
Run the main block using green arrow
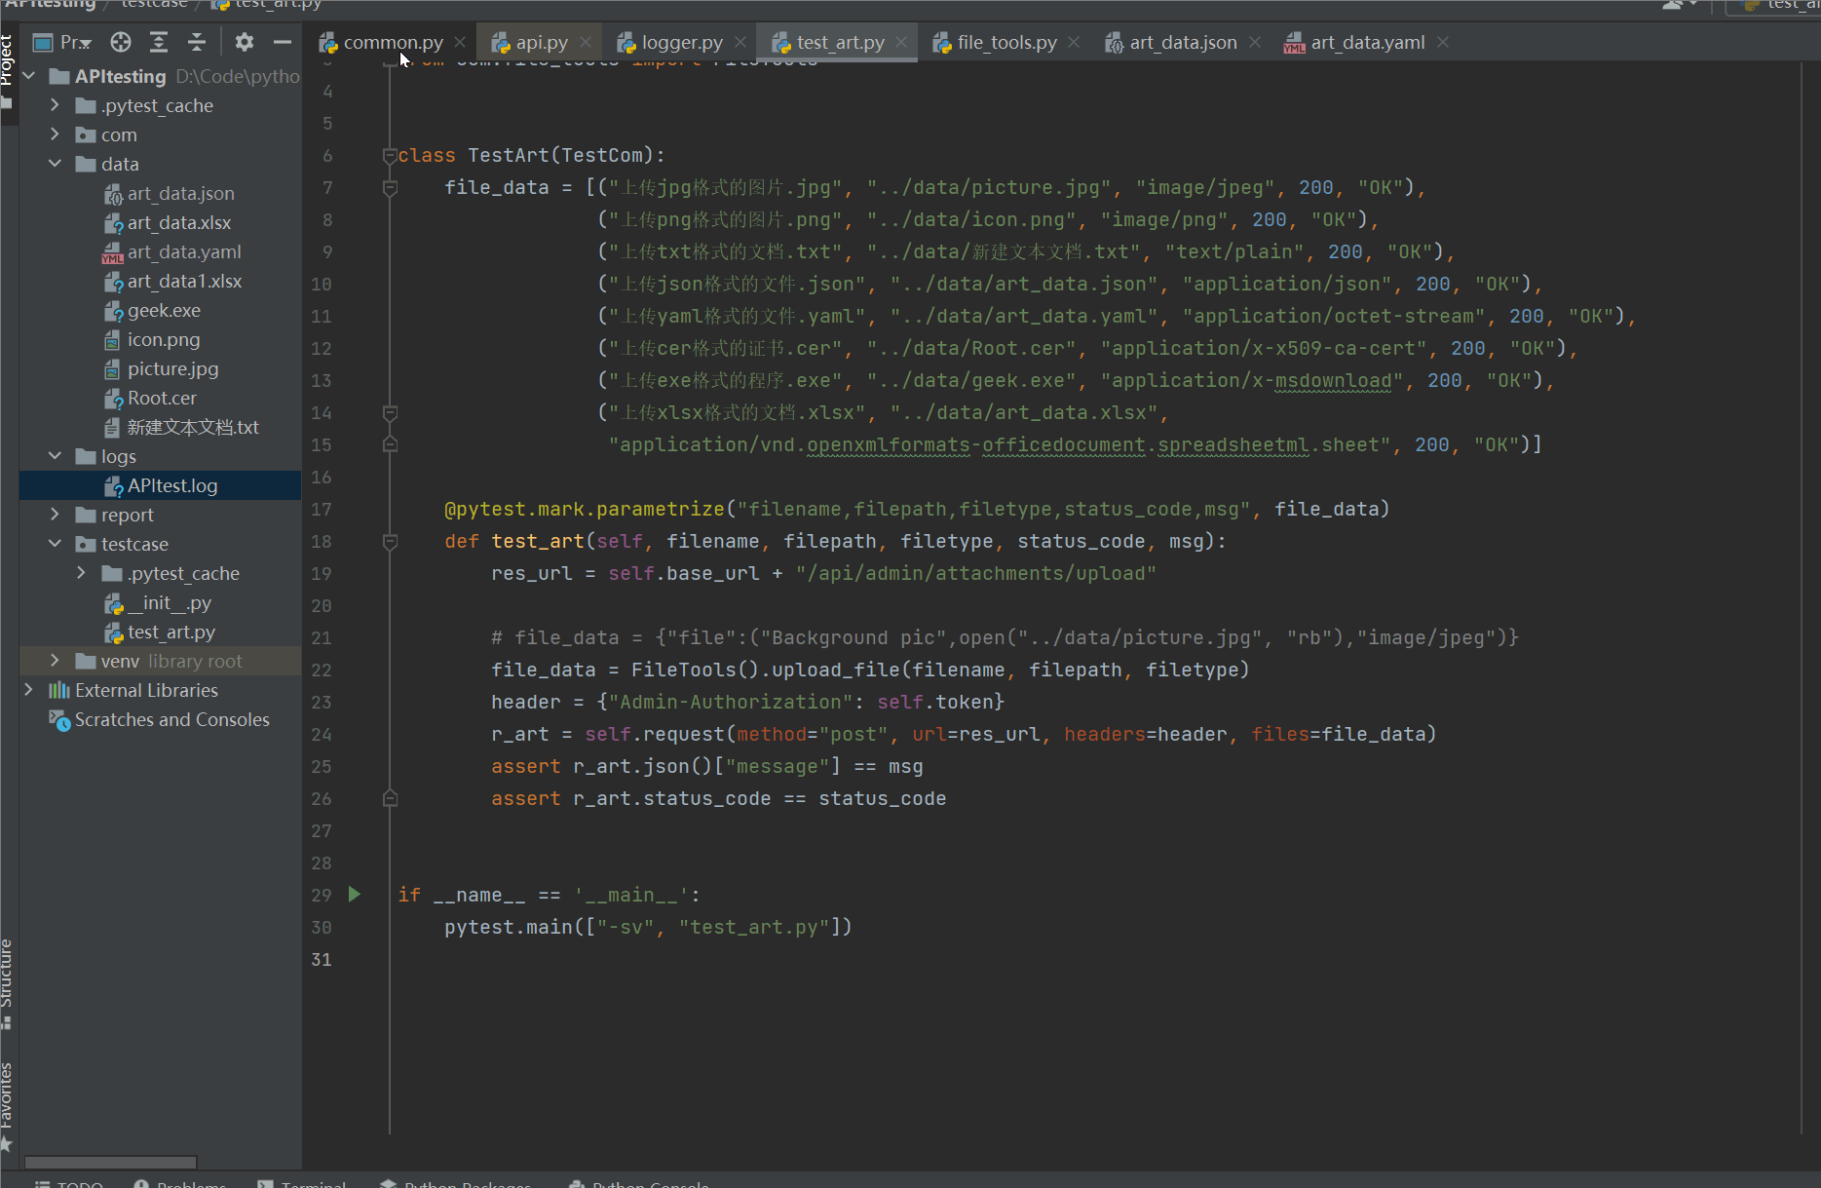(355, 895)
